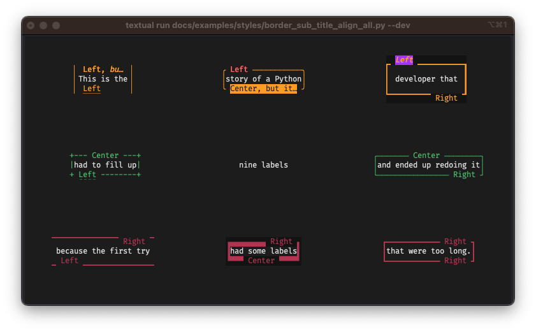Maximize the terminal window
Image resolution: width=536 pixels, height=332 pixels.
[56, 25]
